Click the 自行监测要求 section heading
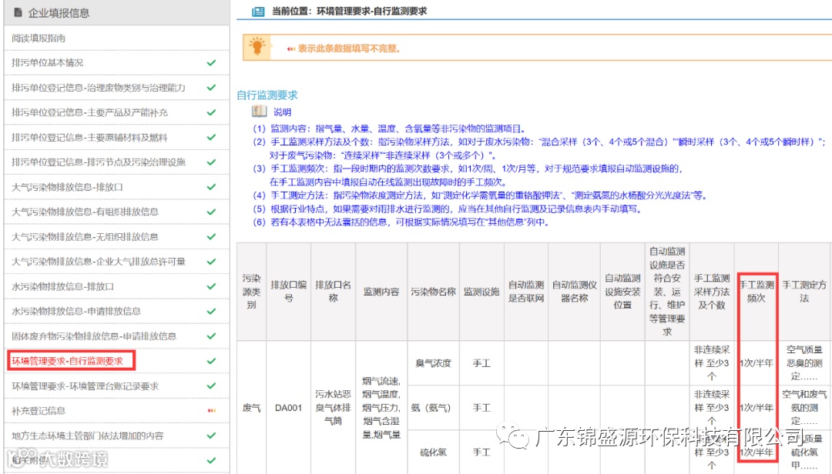Screen dimensions: 832x474 coord(267,95)
